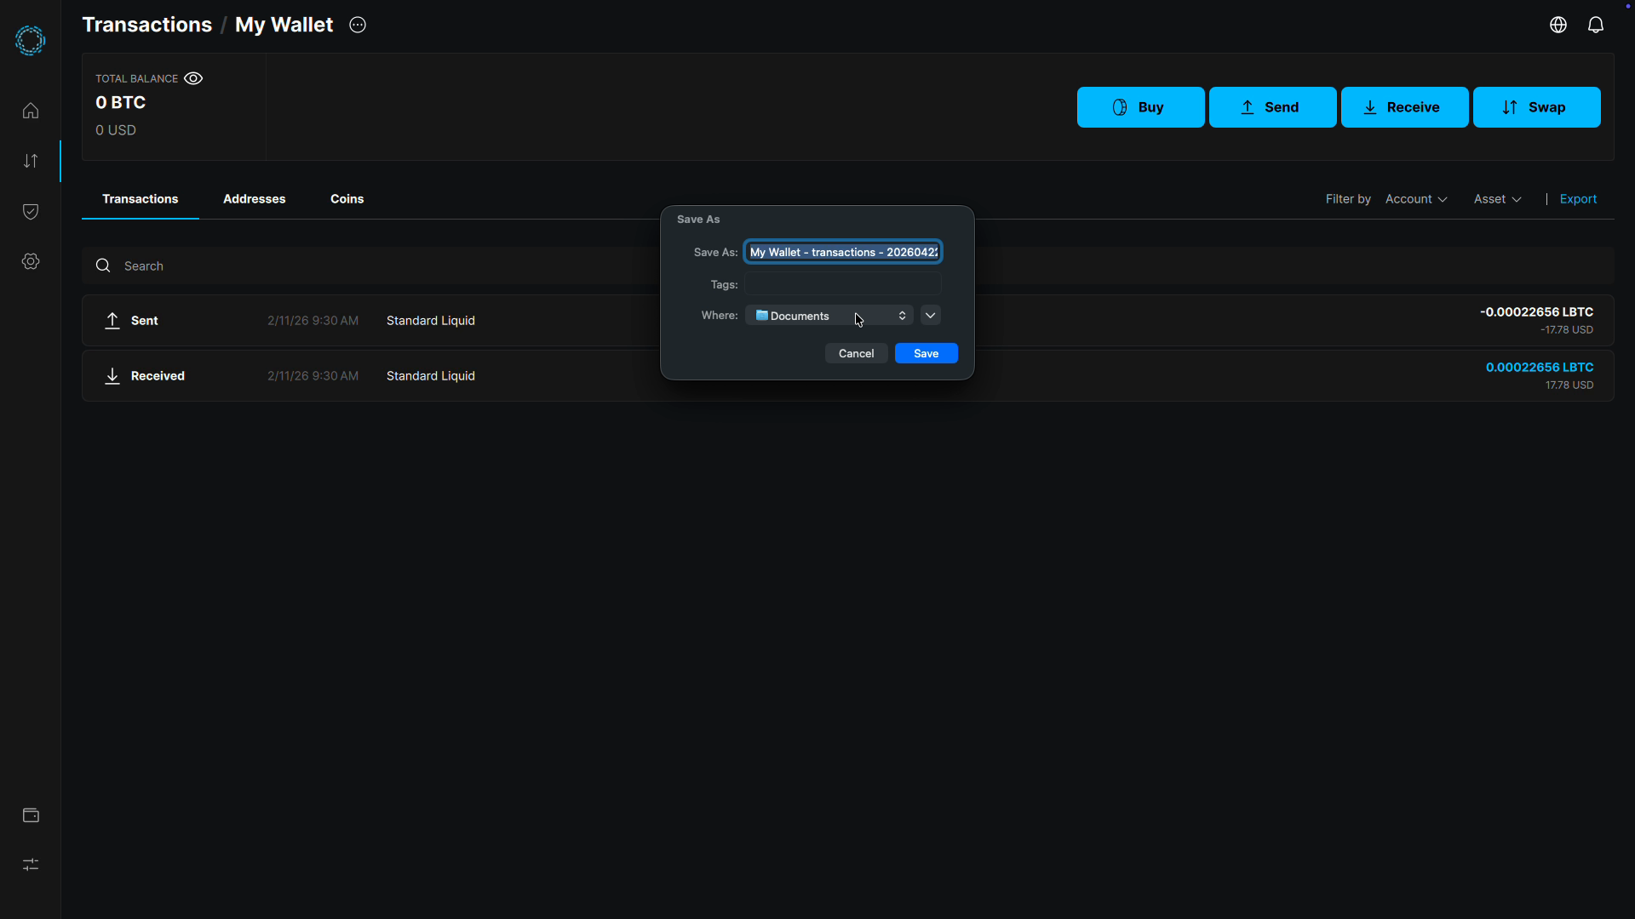Cancel the Save As dialog

(x=856, y=353)
